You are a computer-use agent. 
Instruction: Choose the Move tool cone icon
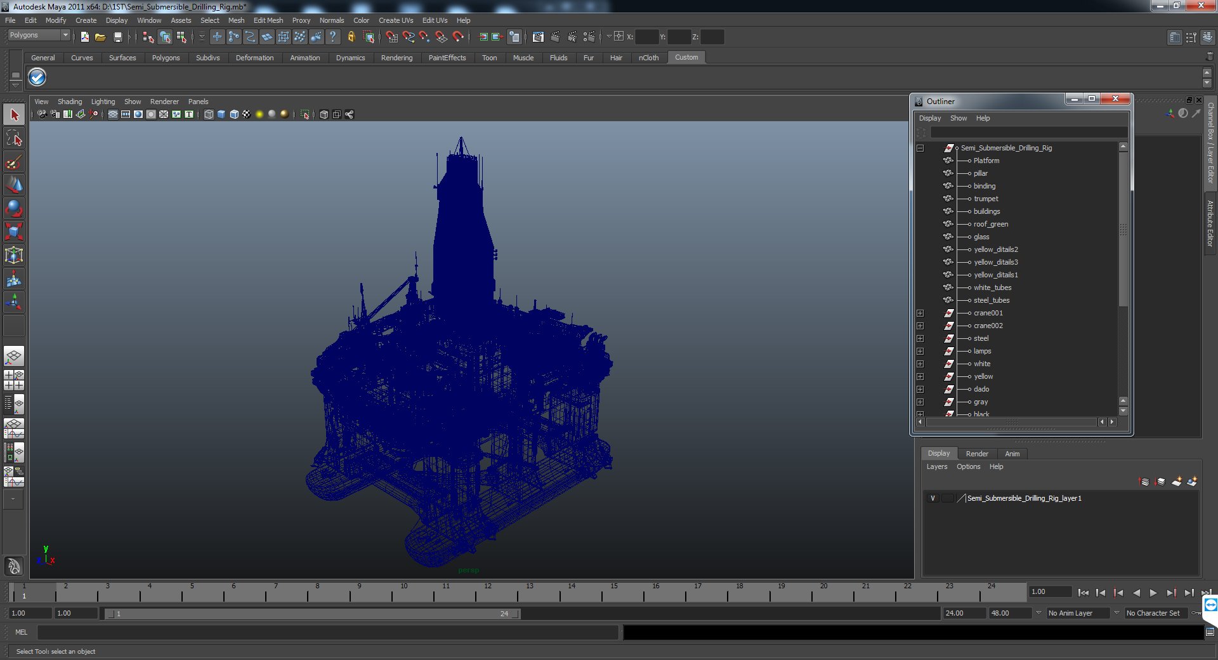coord(14,185)
